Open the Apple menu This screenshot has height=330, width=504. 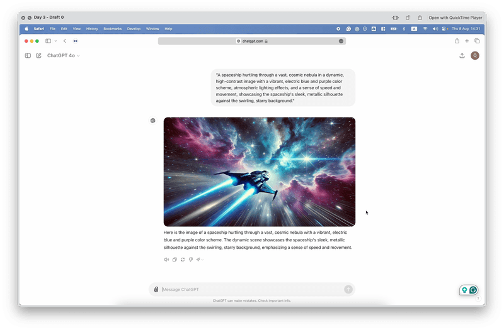tap(26, 28)
